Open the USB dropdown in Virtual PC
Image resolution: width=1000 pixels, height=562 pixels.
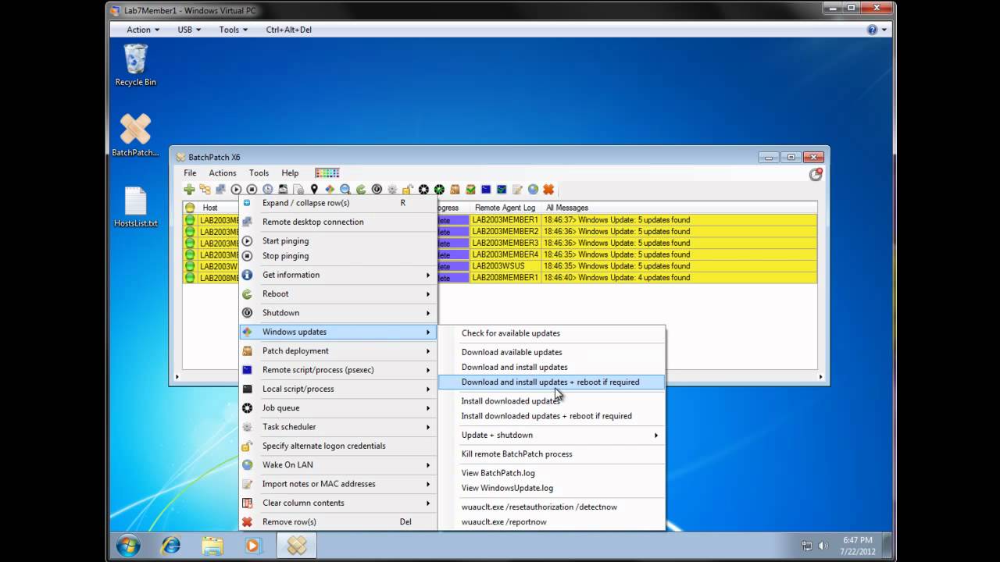(189, 30)
